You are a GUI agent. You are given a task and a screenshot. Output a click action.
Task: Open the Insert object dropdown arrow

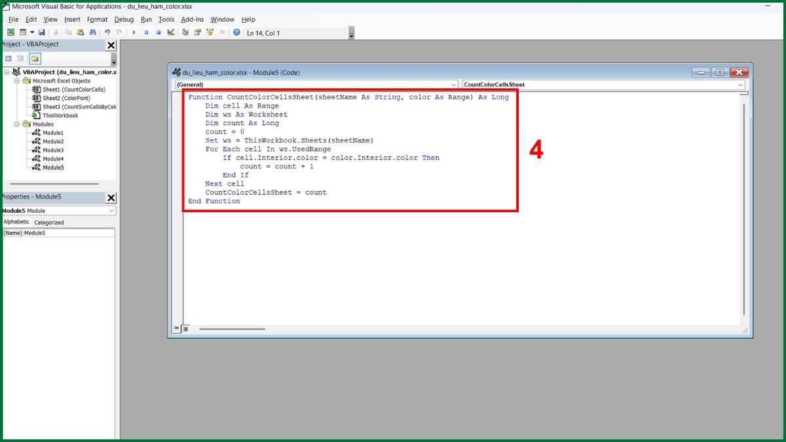tap(32, 32)
